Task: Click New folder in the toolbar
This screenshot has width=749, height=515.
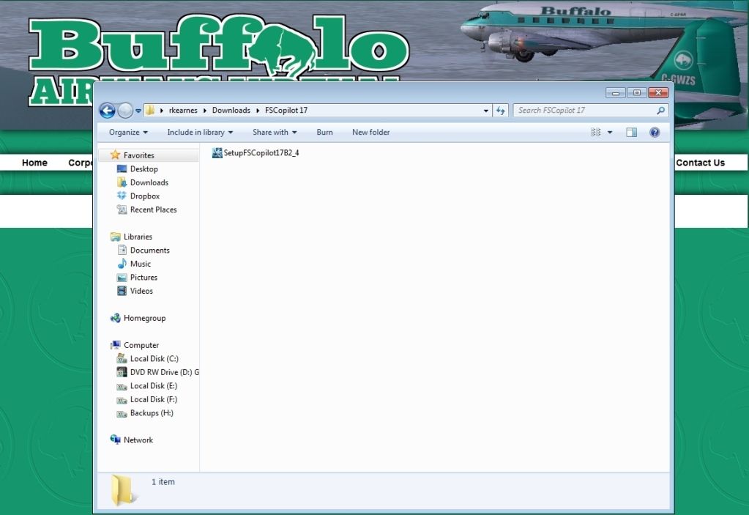Action: coord(371,133)
